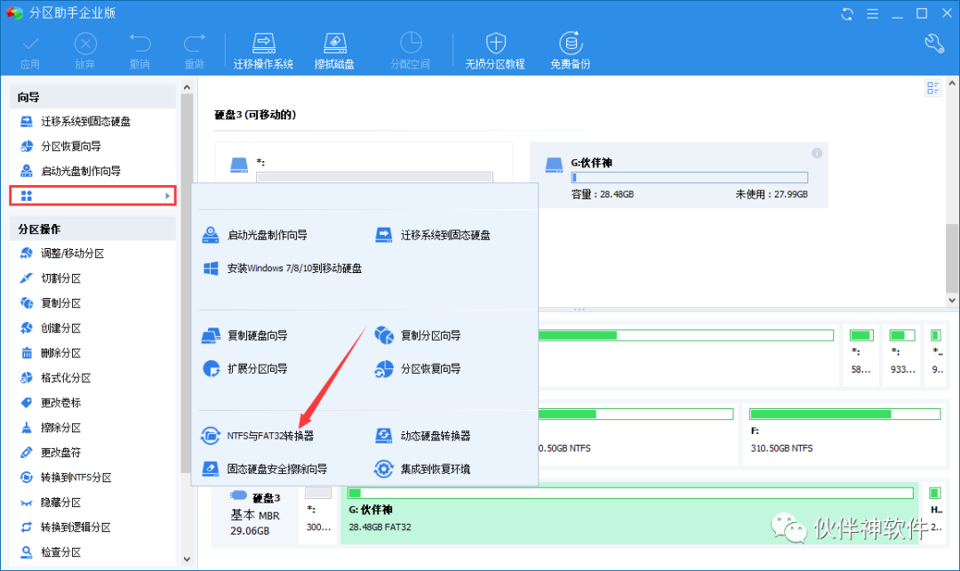
Task: Open the 免费备份 backup tool
Action: [x=570, y=49]
